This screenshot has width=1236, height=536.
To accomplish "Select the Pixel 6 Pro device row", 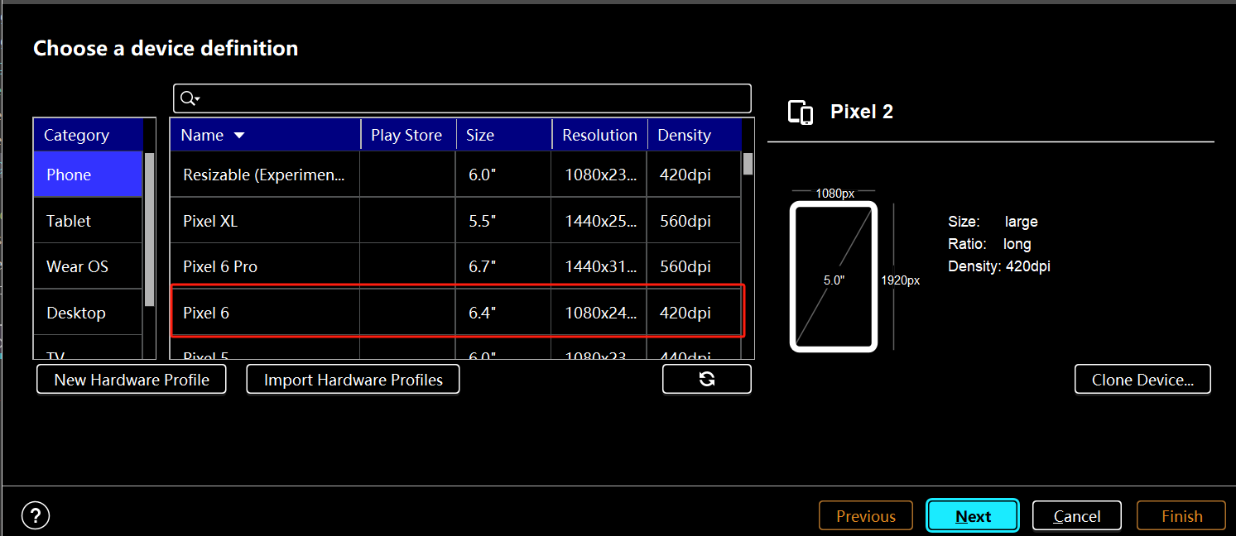I will 455,266.
